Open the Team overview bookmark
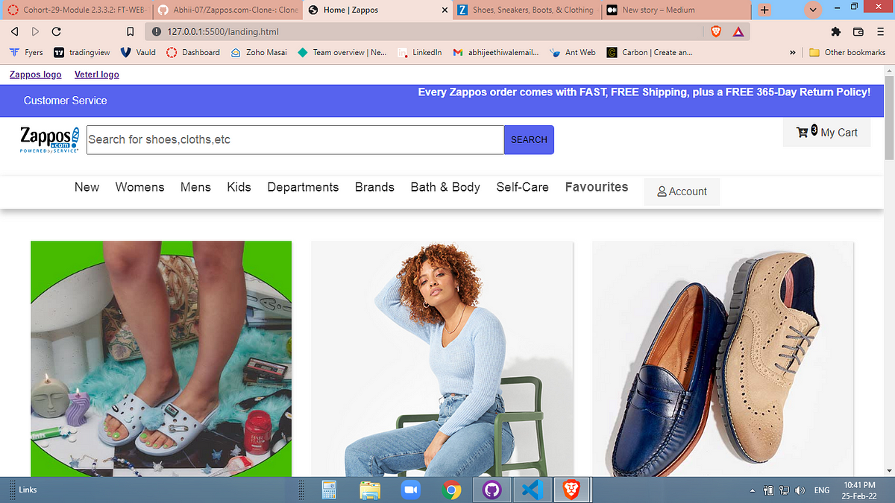The height and width of the screenshot is (503, 895). coord(342,52)
